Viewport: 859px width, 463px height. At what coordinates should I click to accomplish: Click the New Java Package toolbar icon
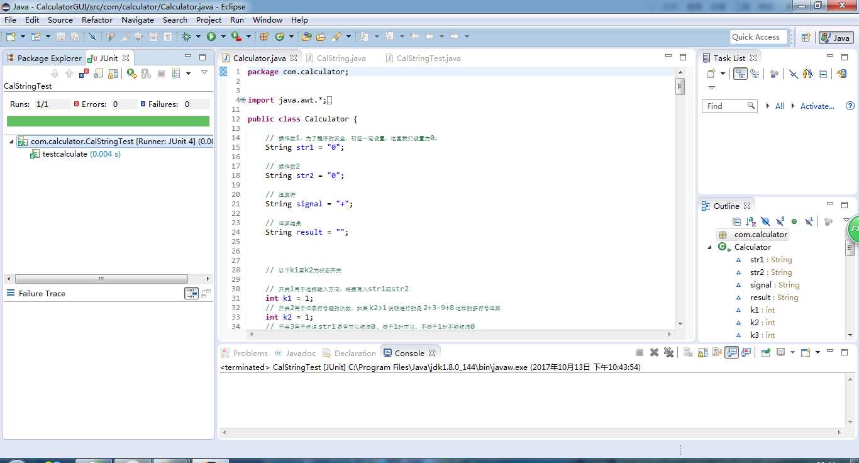263,37
